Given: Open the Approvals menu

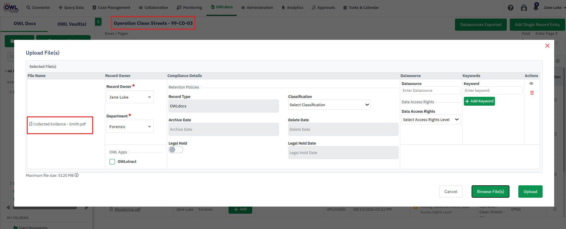Looking at the screenshot, I should tap(323, 8).
